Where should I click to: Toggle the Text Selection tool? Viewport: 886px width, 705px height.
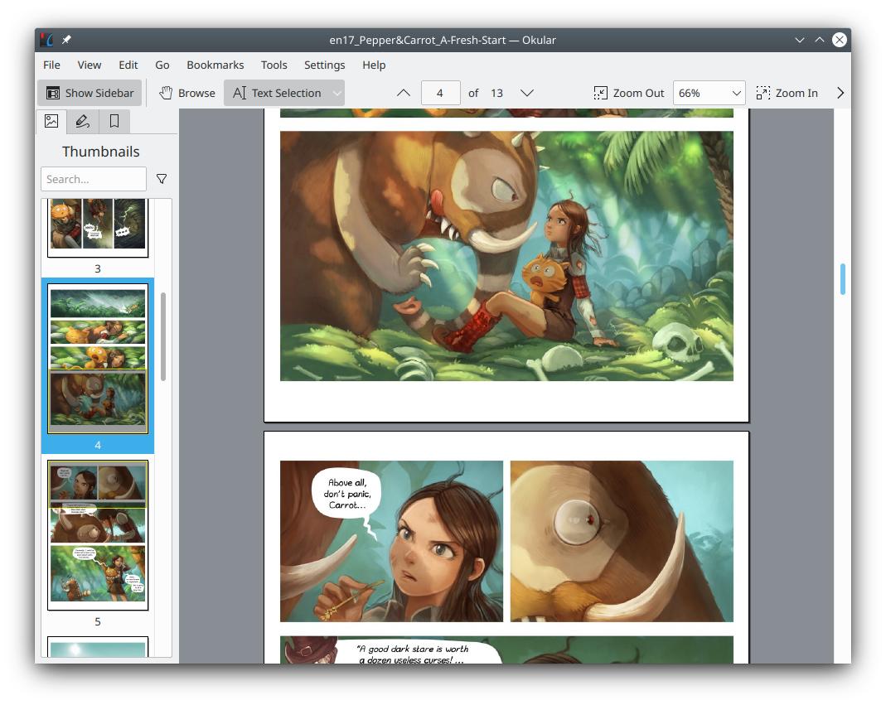point(277,93)
